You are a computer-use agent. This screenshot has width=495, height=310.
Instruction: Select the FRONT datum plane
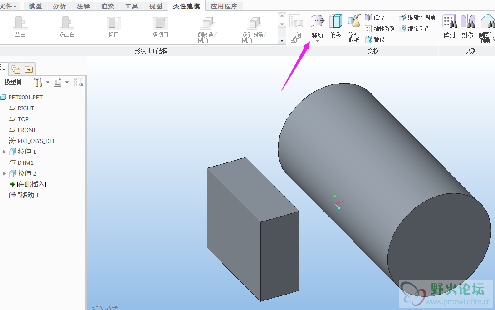click(x=23, y=130)
